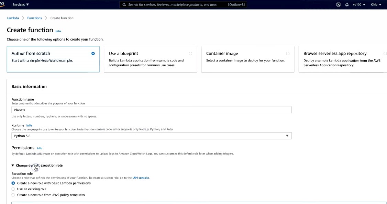Click the Function name input field
This screenshot has width=387, height=204.
click(152, 110)
